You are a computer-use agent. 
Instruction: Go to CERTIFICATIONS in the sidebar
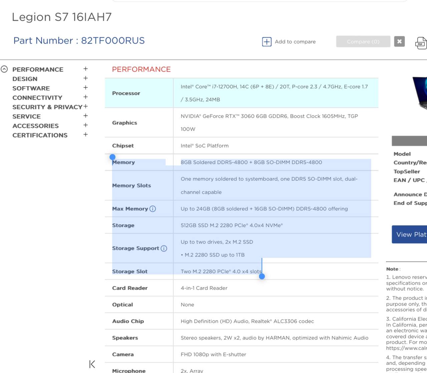click(40, 135)
